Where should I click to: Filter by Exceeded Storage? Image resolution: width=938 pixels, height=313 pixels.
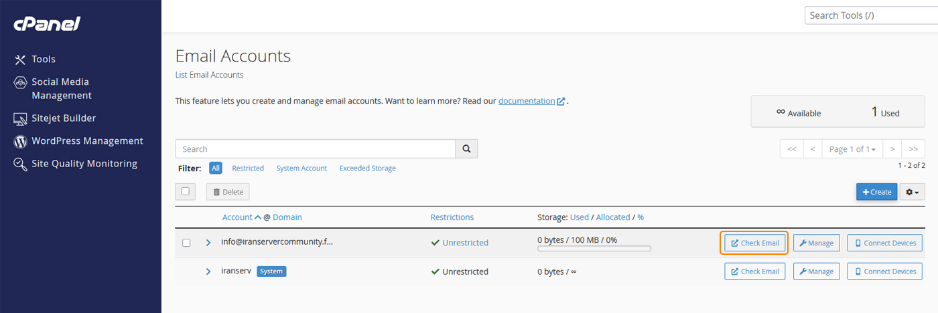click(367, 169)
